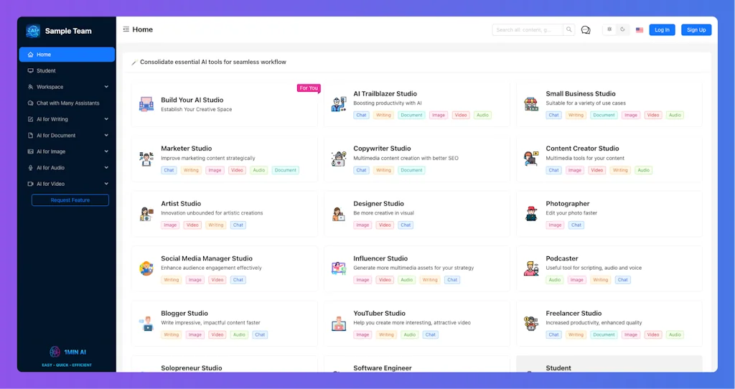The height and width of the screenshot is (389, 735).
Task: Click the search all content input field
Action: tap(528, 29)
